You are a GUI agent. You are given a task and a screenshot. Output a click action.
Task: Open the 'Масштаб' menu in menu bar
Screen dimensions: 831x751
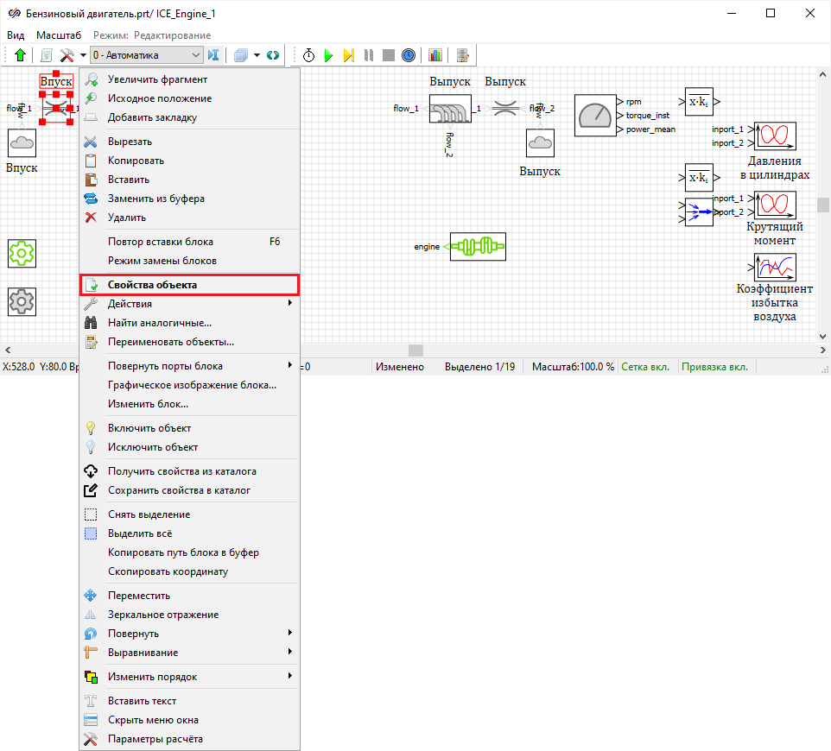click(x=59, y=35)
